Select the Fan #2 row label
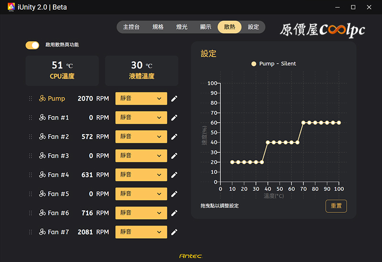 [x=58, y=137]
